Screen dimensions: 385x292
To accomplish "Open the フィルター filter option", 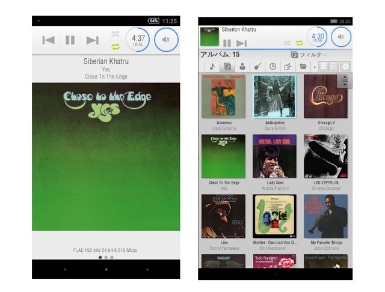I will tap(309, 55).
